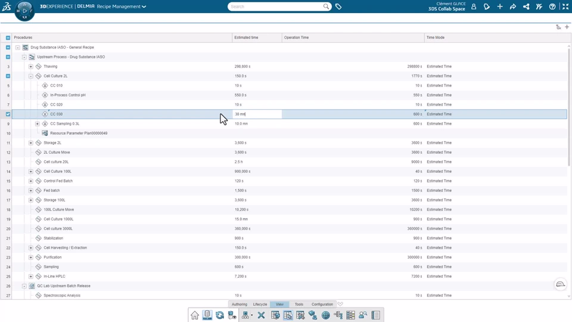Screen dimensions: 572x322
Task: Click the cubes with eye icon
Action: click(x=232, y=315)
